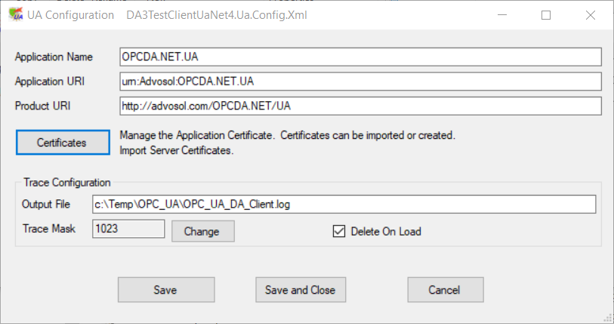This screenshot has width=614, height=324.
Task: Click the Output File path field
Action: tap(344, 204)
